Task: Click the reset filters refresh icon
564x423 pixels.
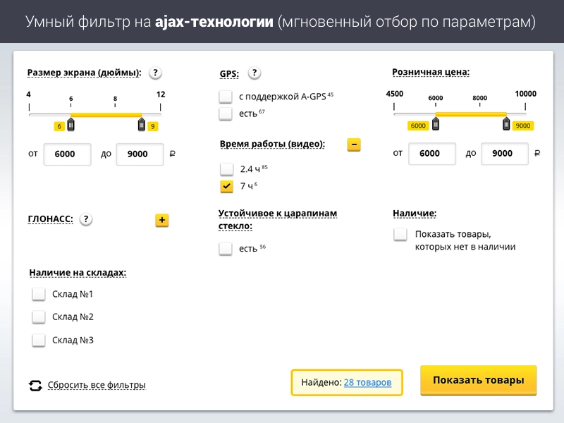Action: click(35, 385)
